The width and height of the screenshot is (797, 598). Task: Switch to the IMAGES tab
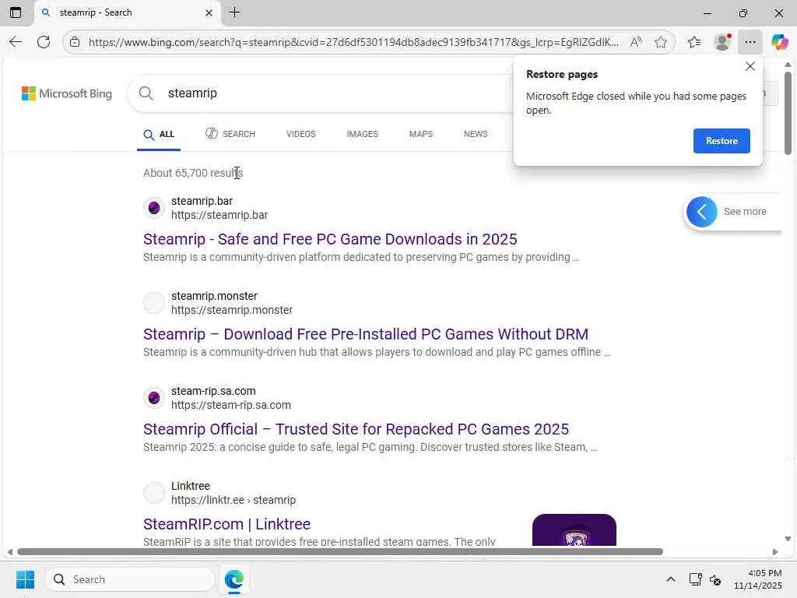tap(363, 134)
